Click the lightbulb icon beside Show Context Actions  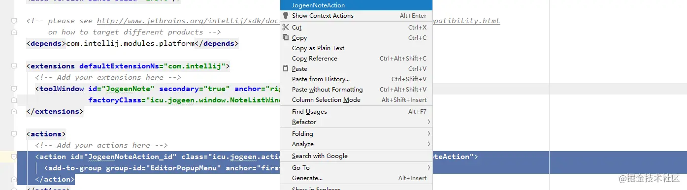286,15
